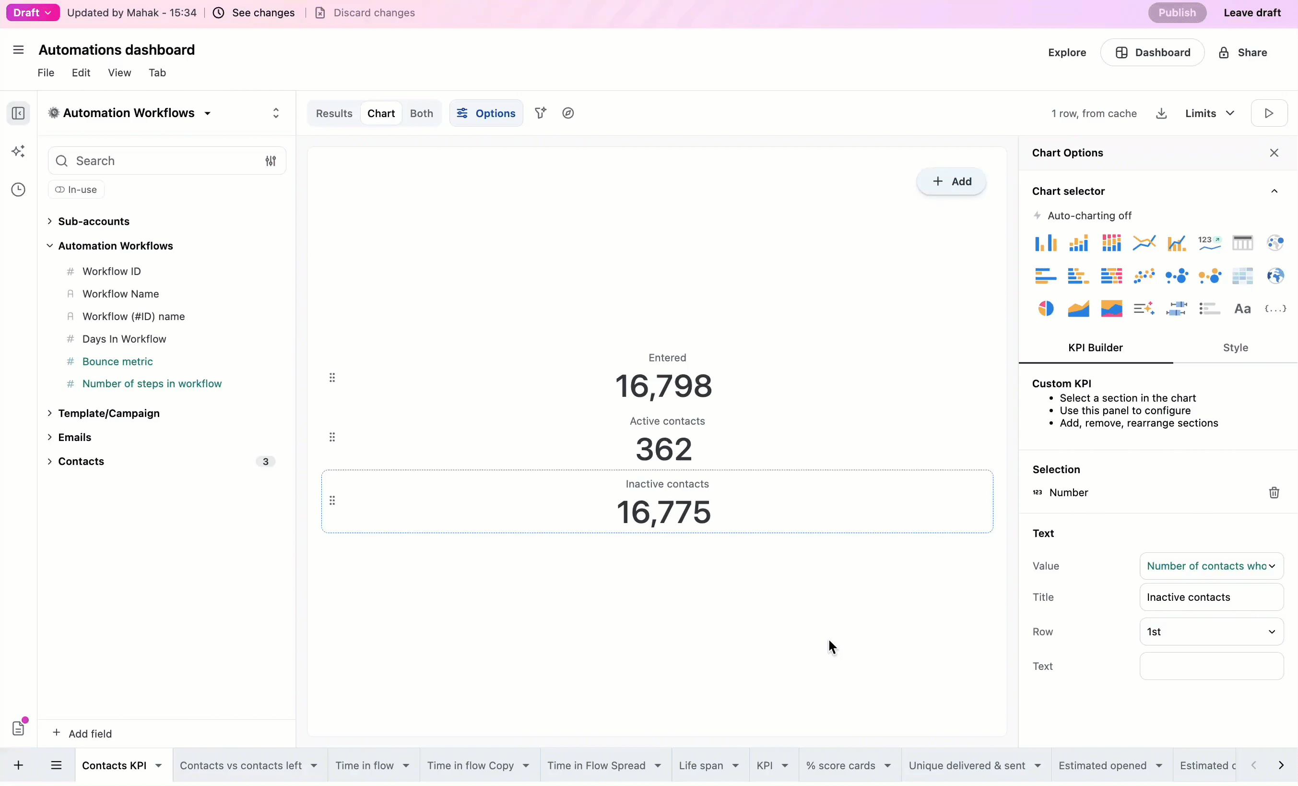The height and width of the screenshot is (786, 1298).
Task: Switch chart display to Both mode
Action: point(421,113)
